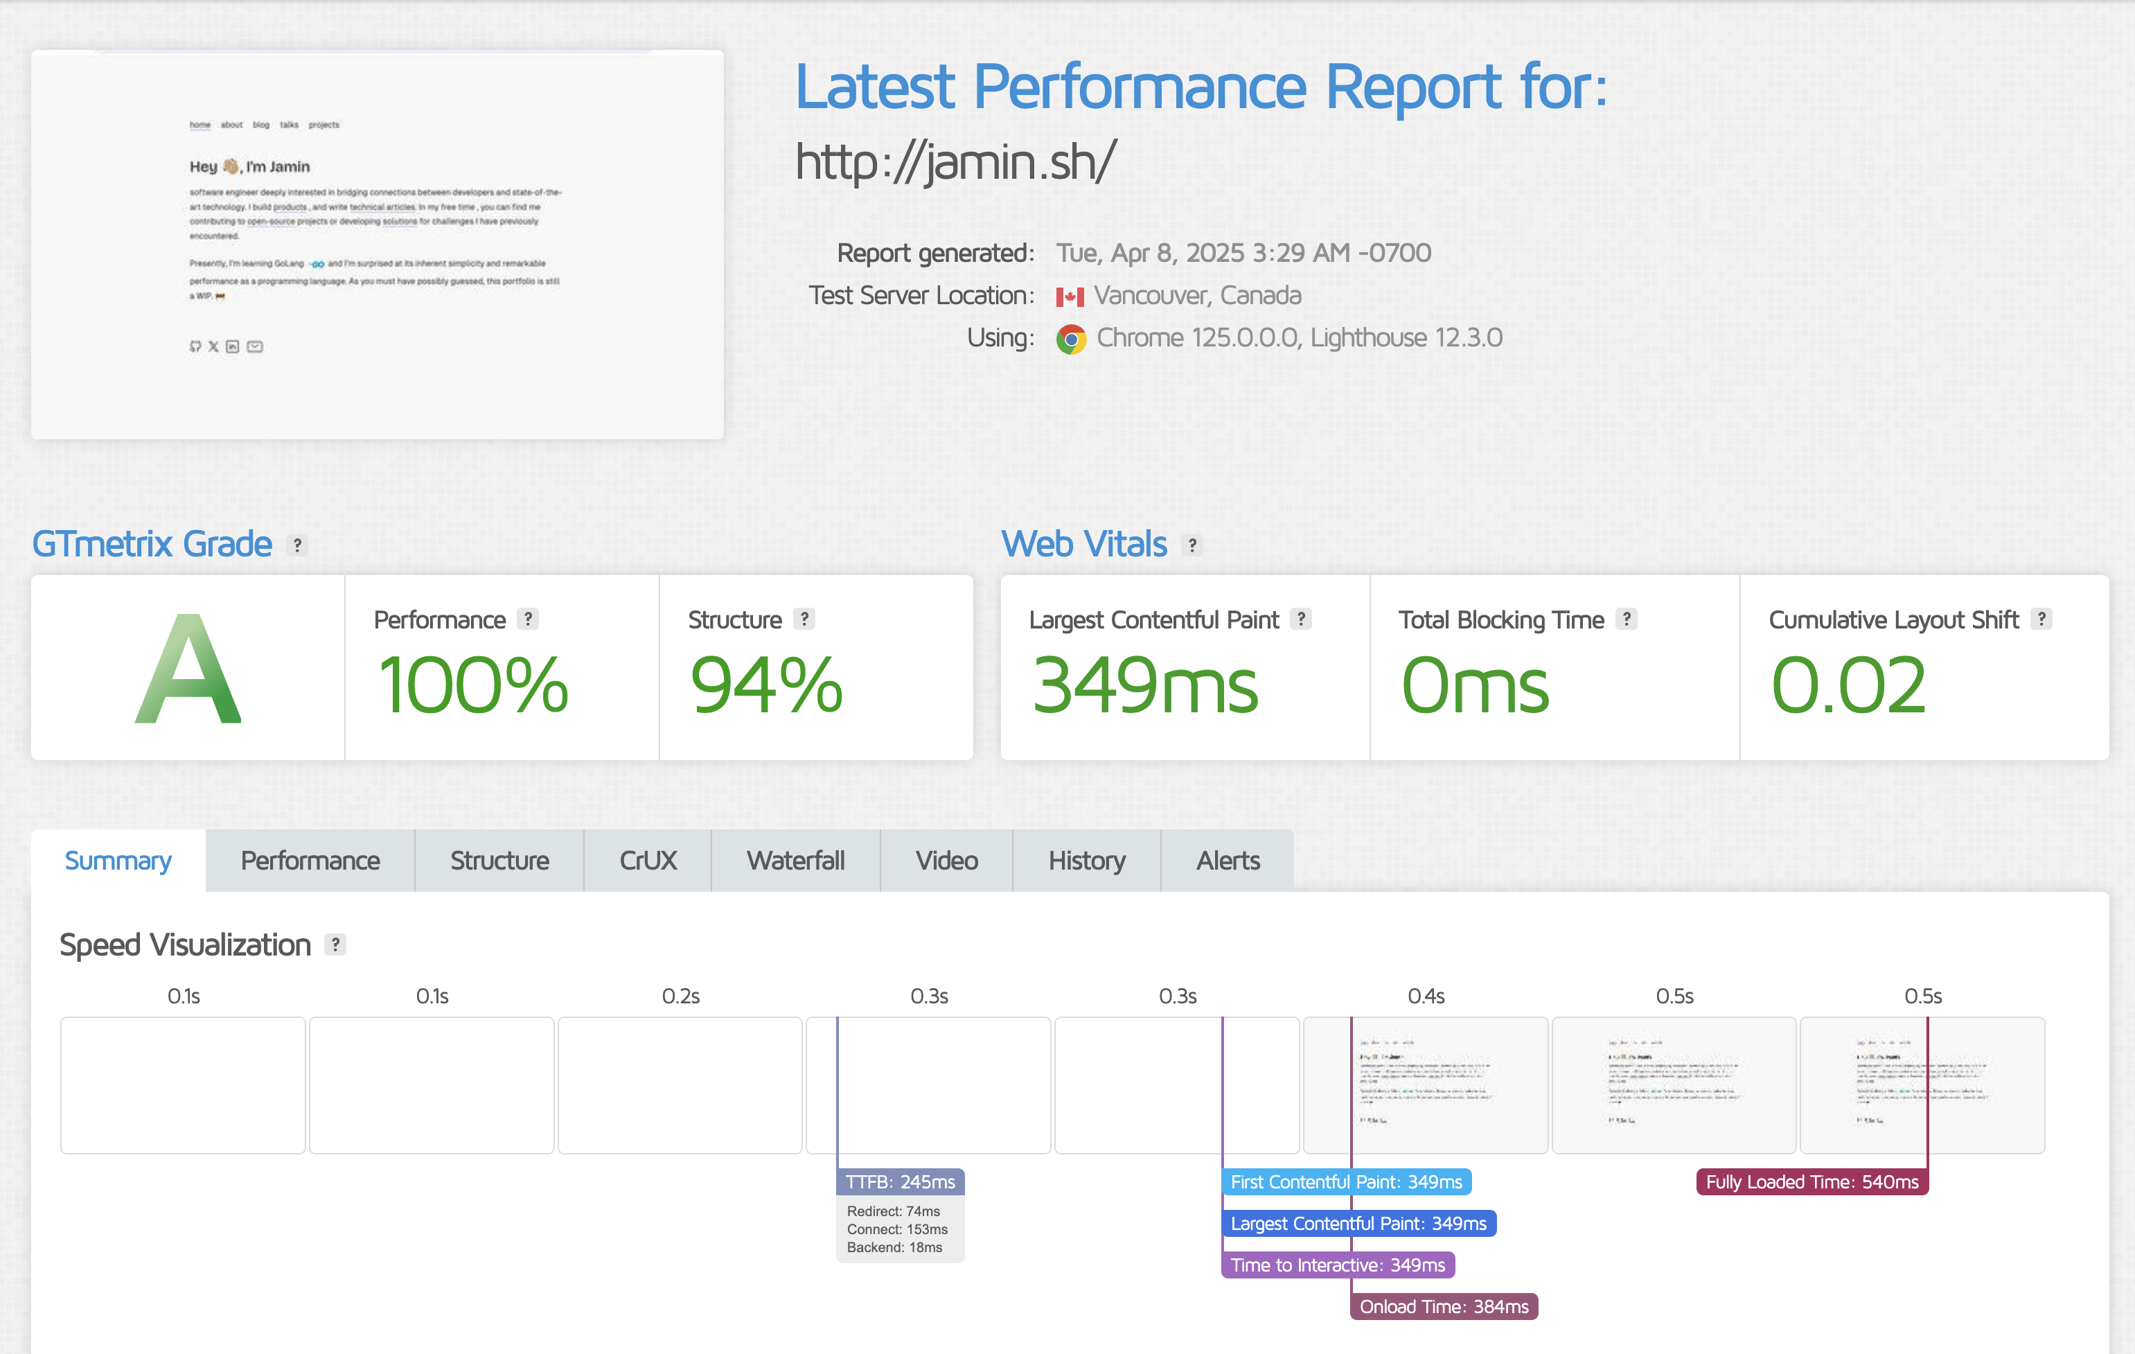Screen dimensions: 2135x1354
Task: Click help icon next to GTmetrix Grade
Action: coord(298,545)
